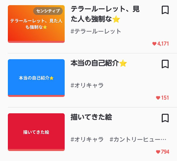
Task: Select the #カントリーヒュー… hashtag
Action: click(x=138, y=139)
